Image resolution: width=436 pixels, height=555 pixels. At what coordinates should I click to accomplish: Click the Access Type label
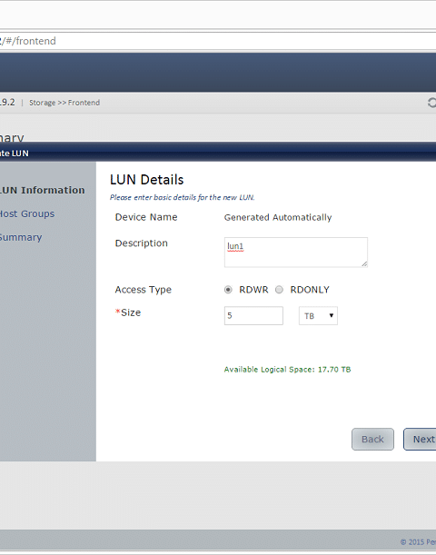click(143, 290)
